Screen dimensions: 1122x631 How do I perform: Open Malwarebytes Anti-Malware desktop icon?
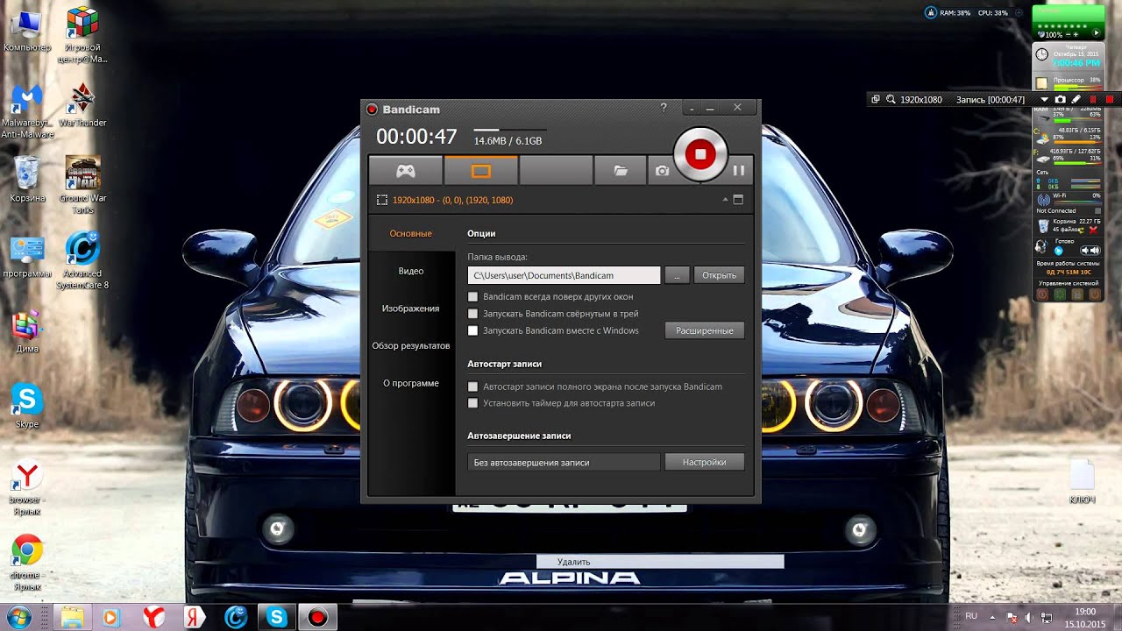(x=27, y=111)
